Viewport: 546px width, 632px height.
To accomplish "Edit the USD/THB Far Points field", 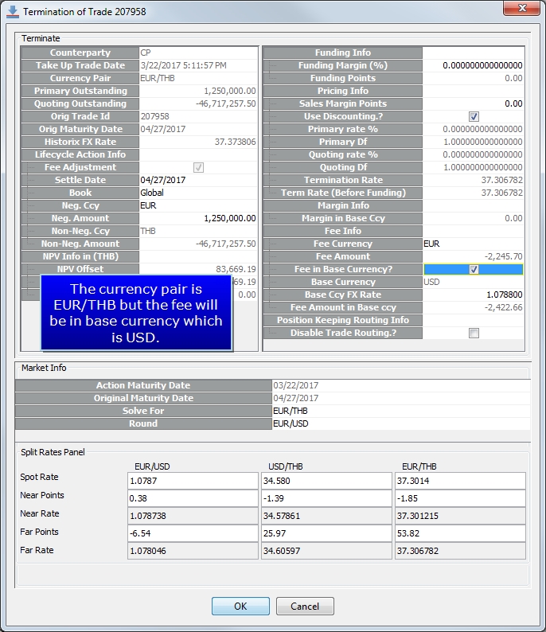I will point(326,533).
